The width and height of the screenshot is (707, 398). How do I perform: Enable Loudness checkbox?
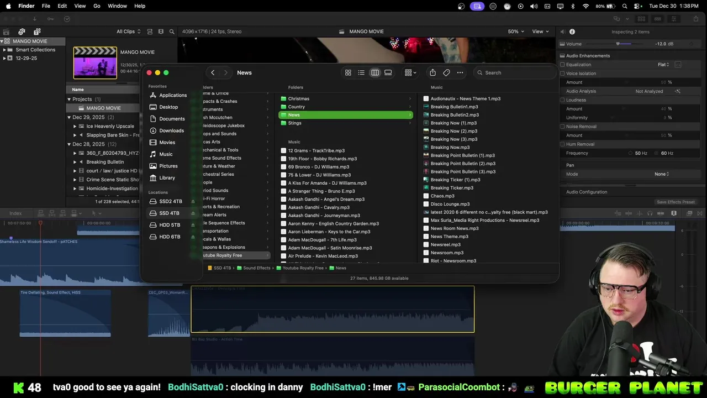[562, 100]
